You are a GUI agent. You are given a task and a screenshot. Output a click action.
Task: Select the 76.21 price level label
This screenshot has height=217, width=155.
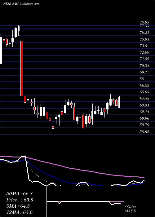tap(144, 33)
